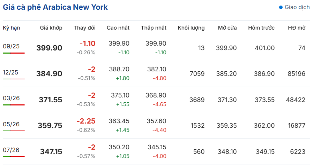Open the 03/26 contract row
The height and width of the screenshot is (166, 314).
pos(156,100)
